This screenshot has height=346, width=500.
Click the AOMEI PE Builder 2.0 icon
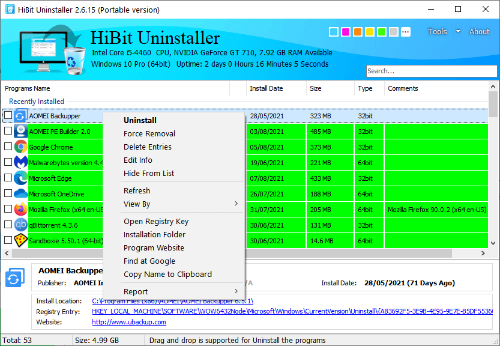click(x=21, y=131)
